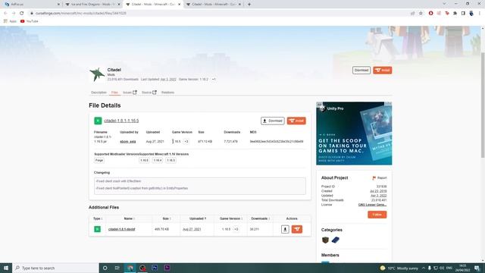Sort Additional Files by Downloads
The image size is (485, 273).
(x=261, y=218)
